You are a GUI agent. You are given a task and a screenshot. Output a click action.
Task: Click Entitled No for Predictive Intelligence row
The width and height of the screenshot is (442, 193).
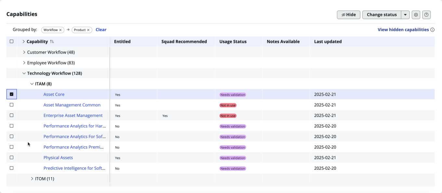point(117,169)
